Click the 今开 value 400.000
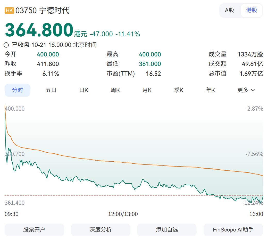The image size is (267, 240). point(48,54)
